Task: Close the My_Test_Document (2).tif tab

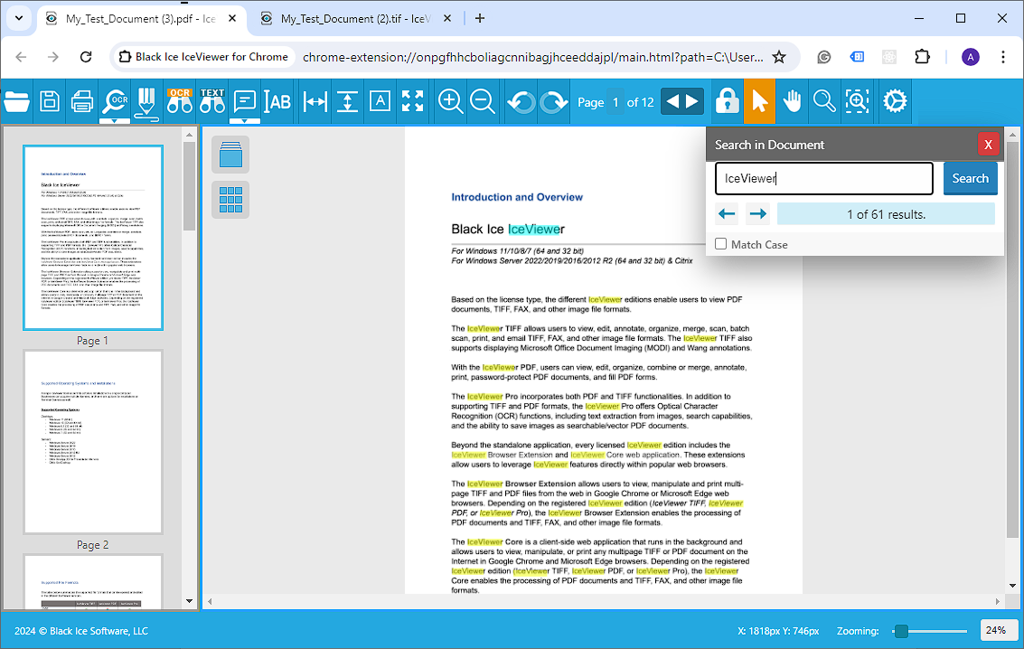Action: pyautogui.click(x=447, y=19)
